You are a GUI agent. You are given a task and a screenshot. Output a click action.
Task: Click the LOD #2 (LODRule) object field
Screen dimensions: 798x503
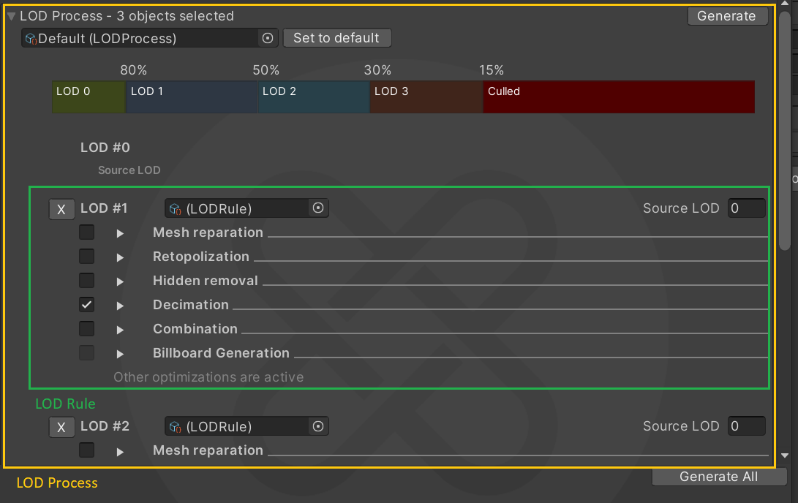(246, 426)
